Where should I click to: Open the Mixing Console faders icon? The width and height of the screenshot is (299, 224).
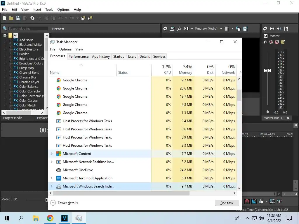click(286, 29)
